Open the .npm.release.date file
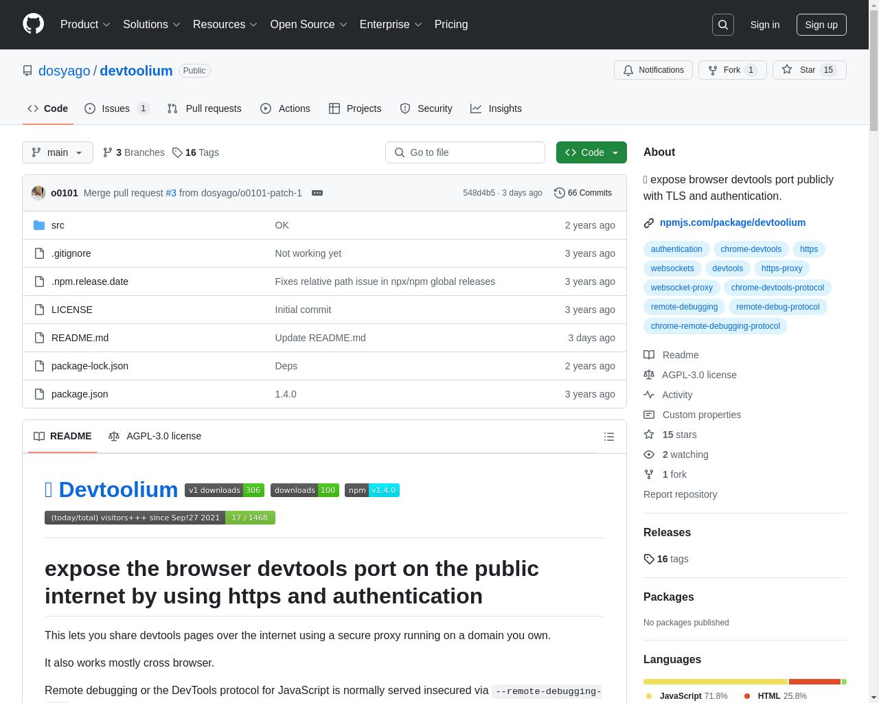This screenshot has width=879, height=703. click(90, 281)
